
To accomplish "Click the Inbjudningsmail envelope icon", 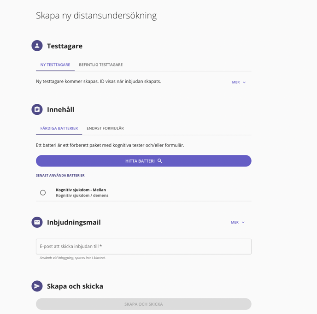I will (37, 222).
